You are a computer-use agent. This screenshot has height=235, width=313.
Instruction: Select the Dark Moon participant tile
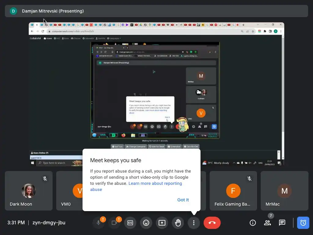point(29,191)
